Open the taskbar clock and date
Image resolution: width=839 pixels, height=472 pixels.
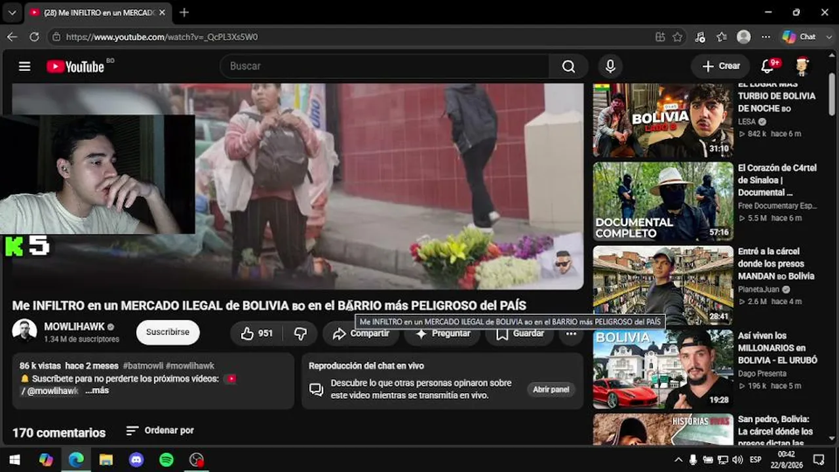(786, 460)
